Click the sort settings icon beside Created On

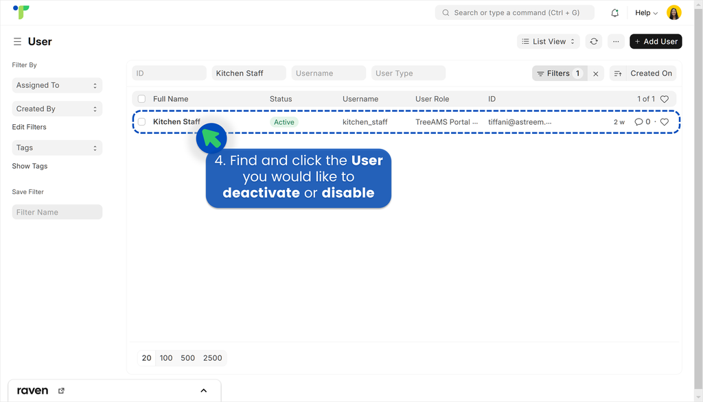tap(619, 73)
